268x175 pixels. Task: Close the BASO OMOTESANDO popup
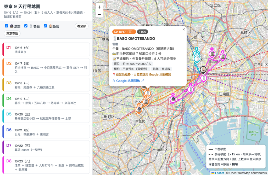tap(183, 29)
